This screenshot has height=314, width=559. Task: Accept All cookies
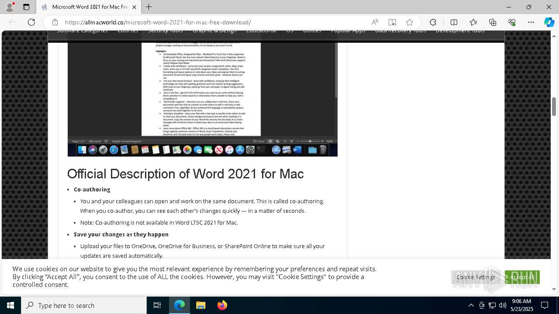click(522, 277)
